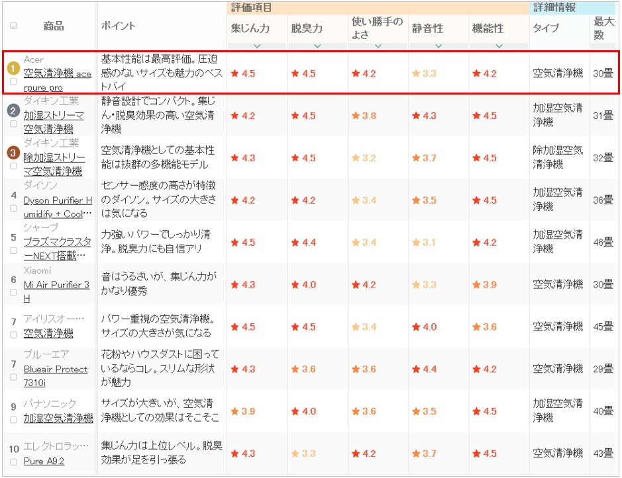Open the sort chevron under 脱臭力 column
The height and width of the screenshot is (478, 622).
[x=317, y=46]
